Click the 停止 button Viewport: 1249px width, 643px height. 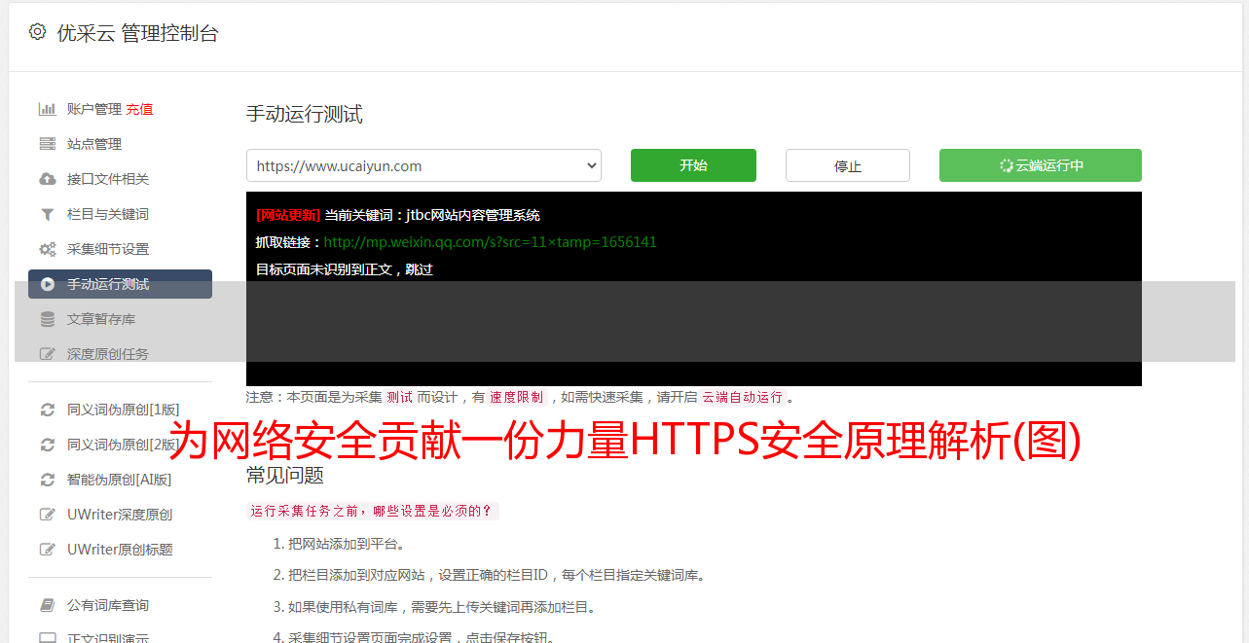(848, 165)
